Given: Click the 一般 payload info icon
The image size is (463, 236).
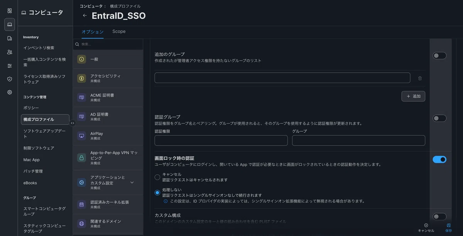Looking at the screenshot, I should coord(81,59).
